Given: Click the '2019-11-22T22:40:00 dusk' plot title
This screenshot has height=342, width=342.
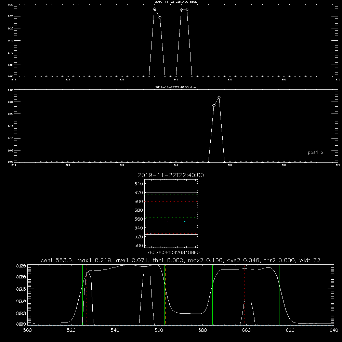Looking at the screenshot, I should [x=176, y=87].
